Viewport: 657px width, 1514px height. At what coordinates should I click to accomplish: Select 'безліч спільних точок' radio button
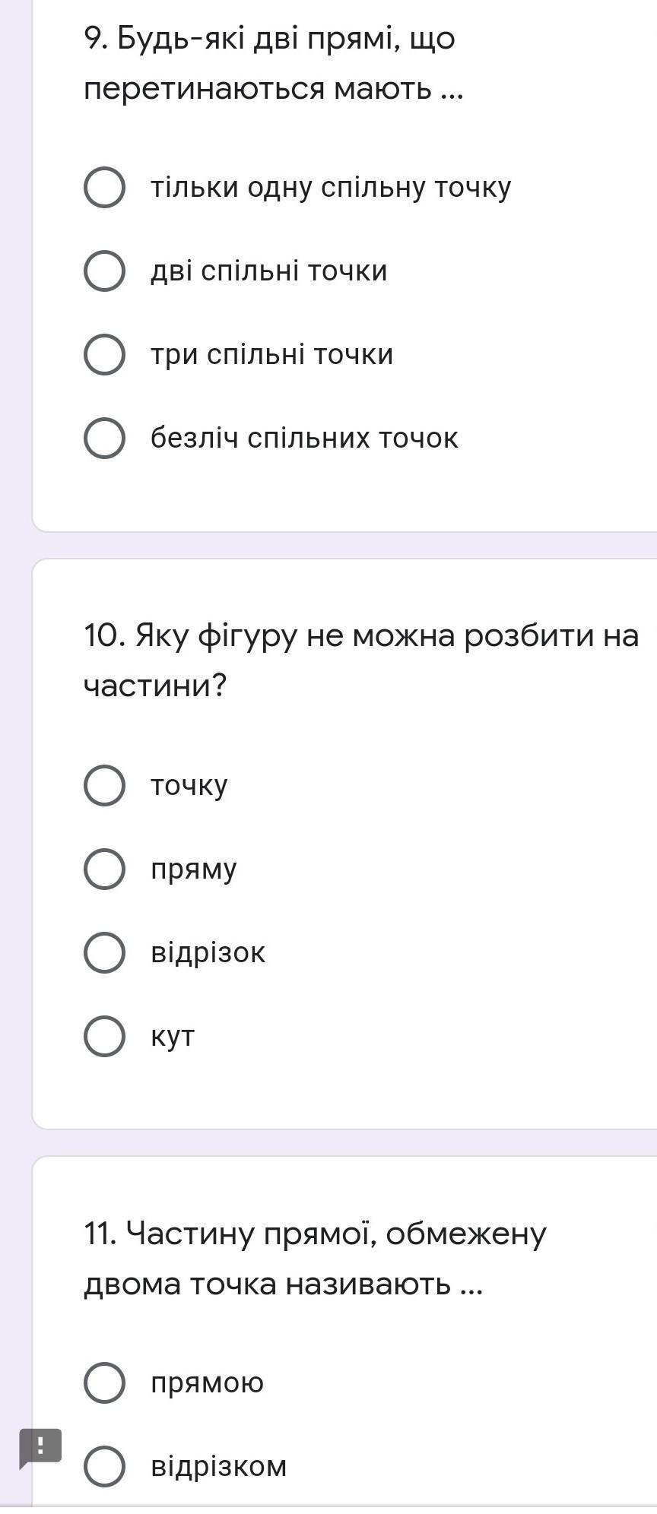click(104, 439)
